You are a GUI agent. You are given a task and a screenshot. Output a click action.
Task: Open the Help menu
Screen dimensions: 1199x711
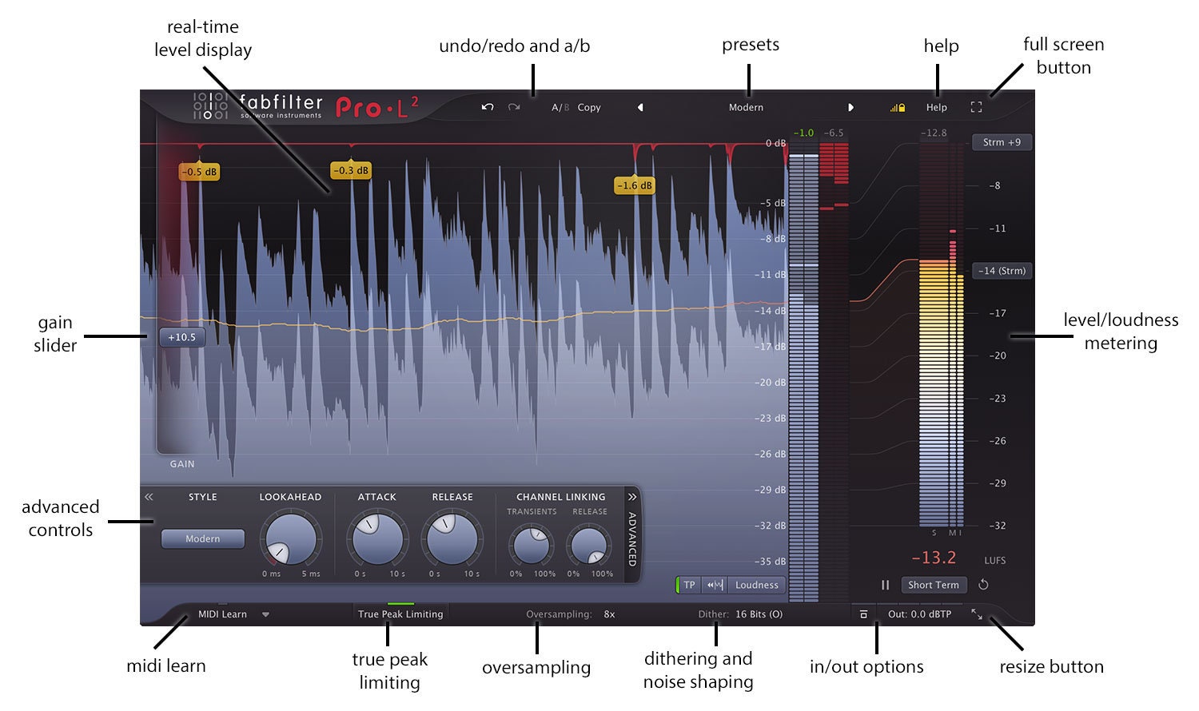(x=937, y=107)
